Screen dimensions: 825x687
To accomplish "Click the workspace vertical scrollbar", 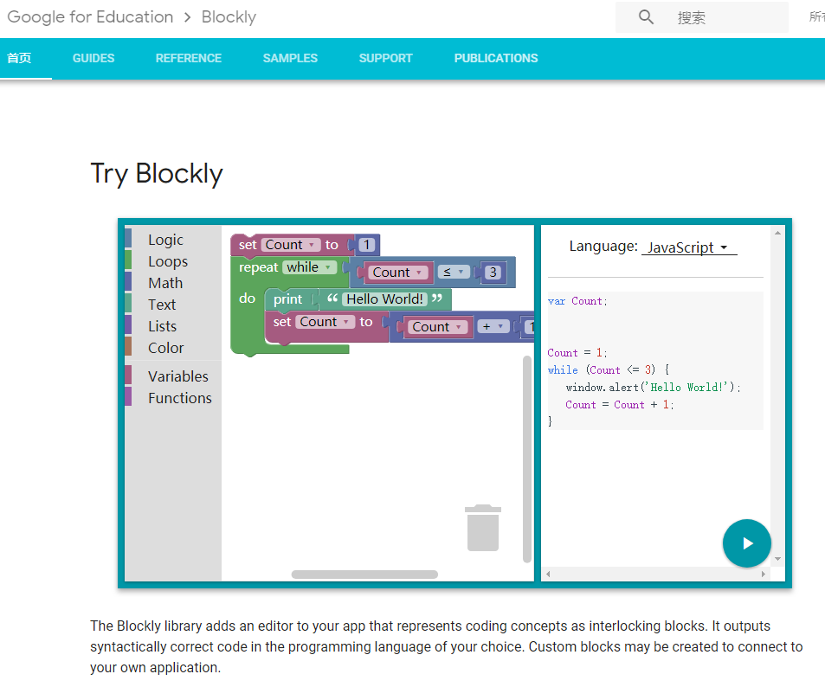I will pos(526,459).
